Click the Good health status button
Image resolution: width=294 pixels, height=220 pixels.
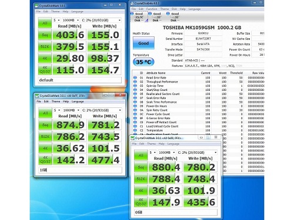point(143,43)
